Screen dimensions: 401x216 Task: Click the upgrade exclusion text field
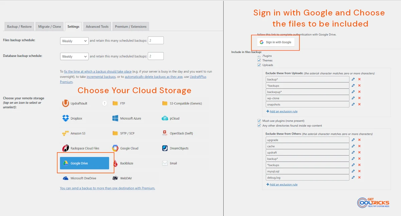coord(307,140)
